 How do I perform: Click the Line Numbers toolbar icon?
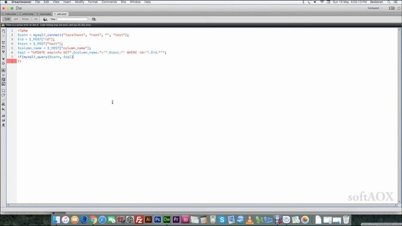pos(3,70)
